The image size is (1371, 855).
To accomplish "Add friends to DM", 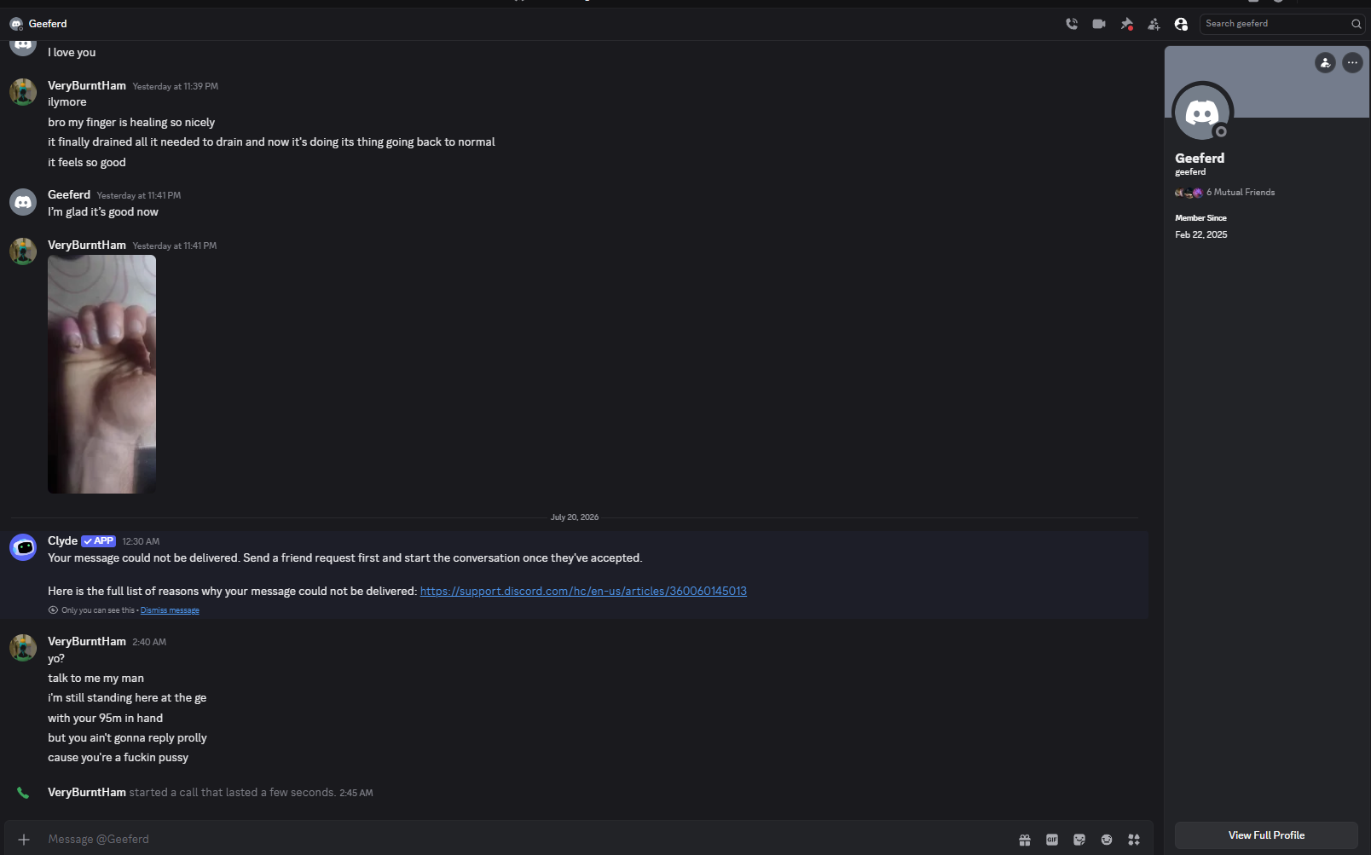I will [1154, 24].
